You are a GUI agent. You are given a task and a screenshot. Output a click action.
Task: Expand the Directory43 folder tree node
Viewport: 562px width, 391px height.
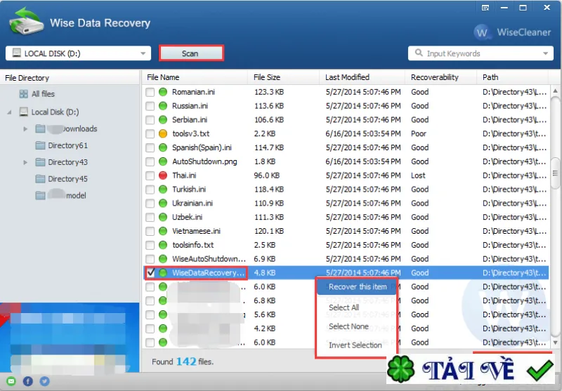point(25,162)
